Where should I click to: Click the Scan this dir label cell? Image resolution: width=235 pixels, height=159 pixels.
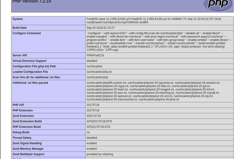48,77
